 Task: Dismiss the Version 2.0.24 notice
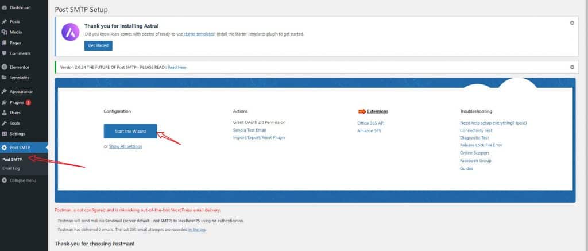click(x=572, y=67)
